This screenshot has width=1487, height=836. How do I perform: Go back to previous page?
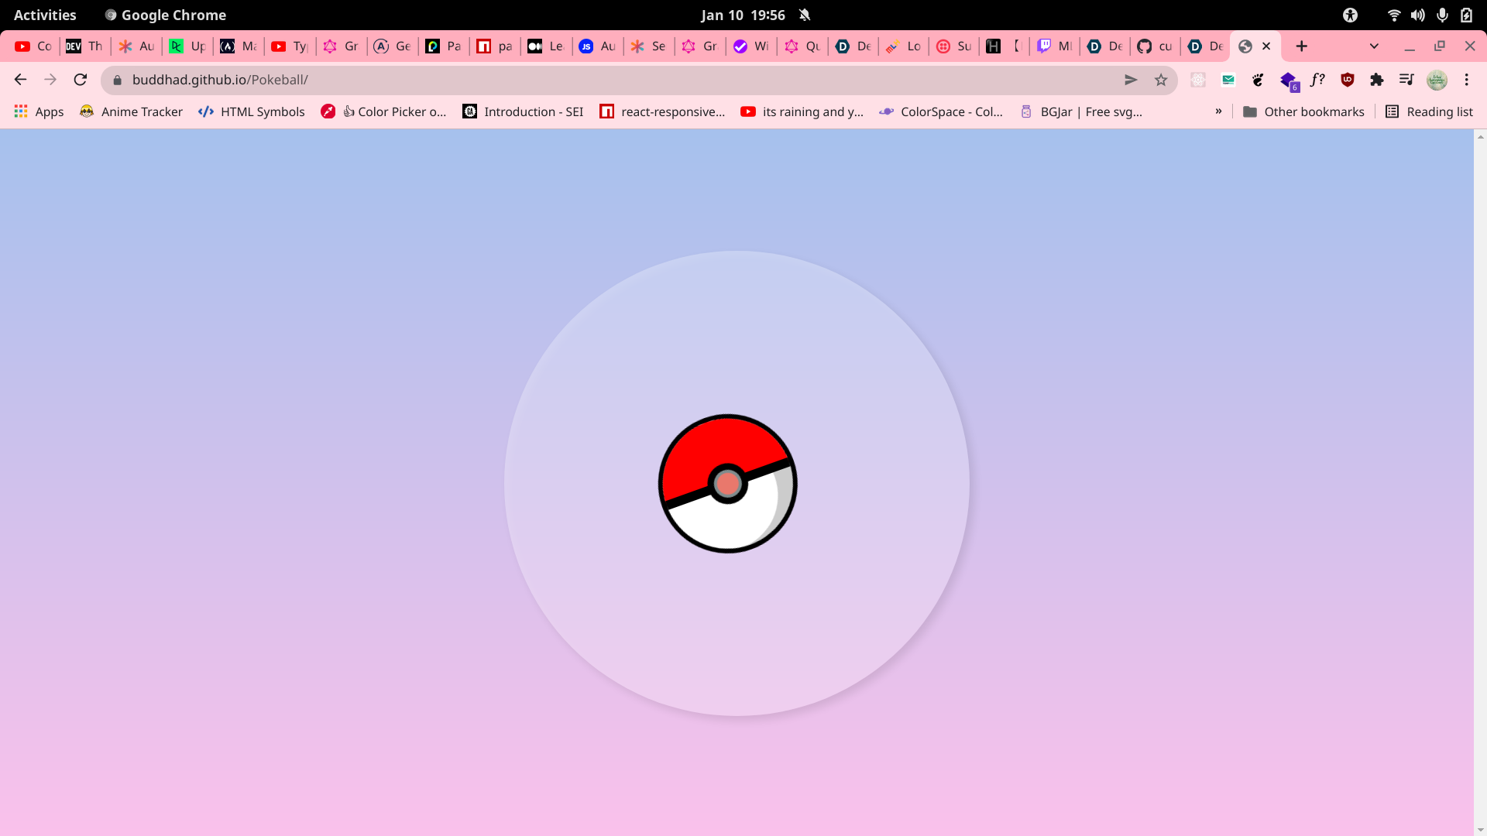(21, 80)
